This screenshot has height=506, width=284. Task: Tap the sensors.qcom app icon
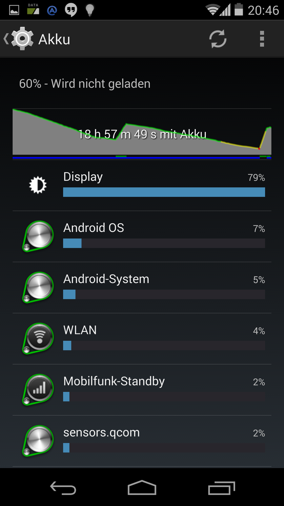pyautogui.click(x=38, y=441)
